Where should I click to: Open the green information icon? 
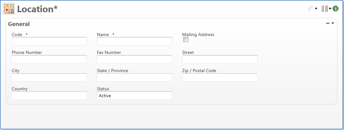click(x=336, y=9)
